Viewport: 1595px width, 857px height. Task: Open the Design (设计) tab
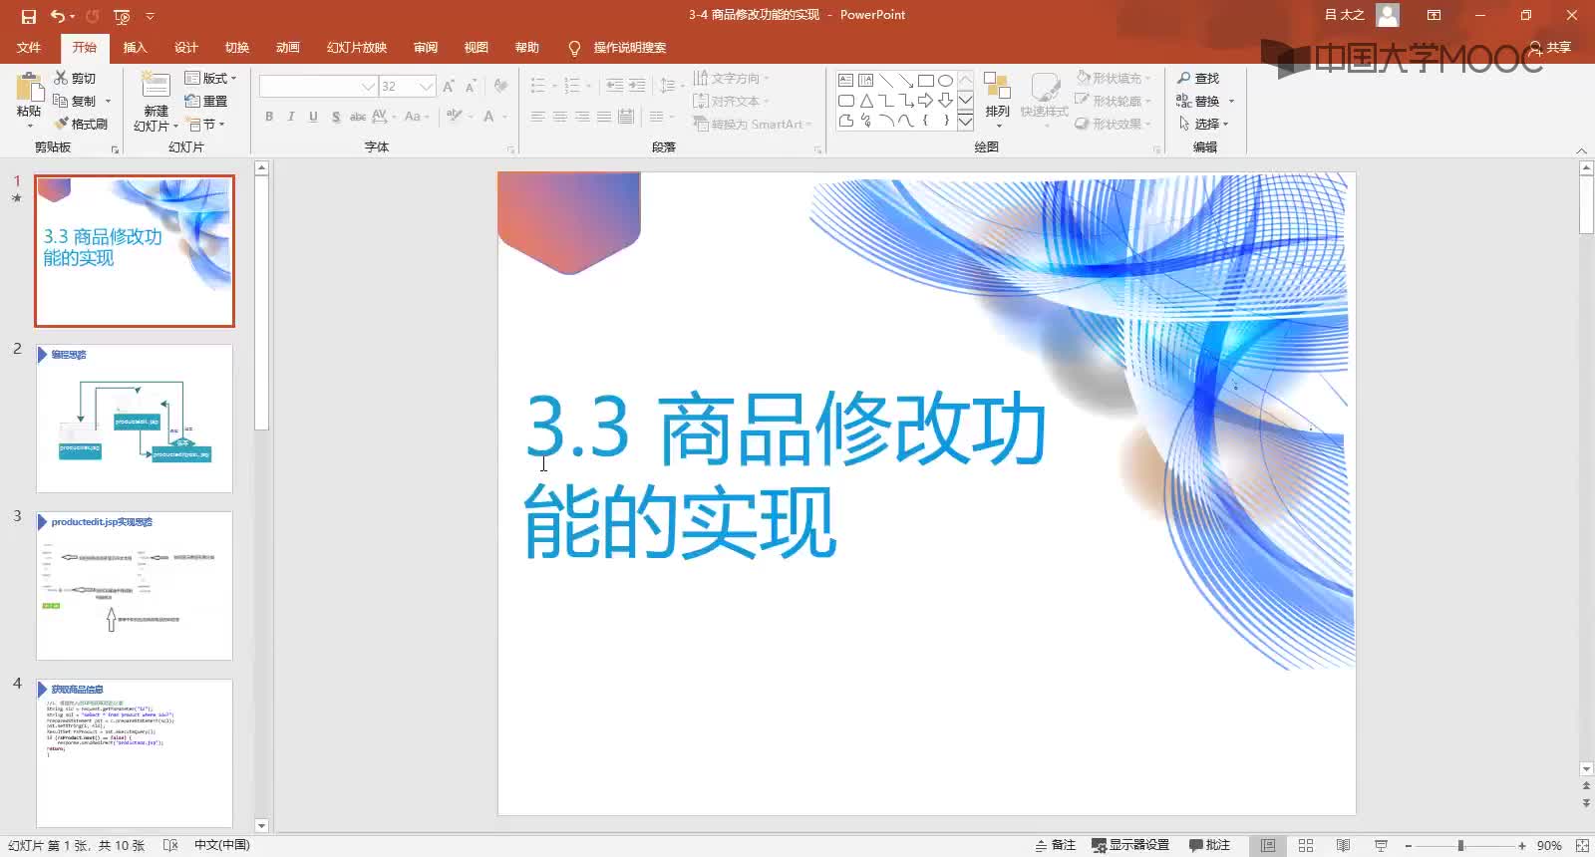click(186, 48)
